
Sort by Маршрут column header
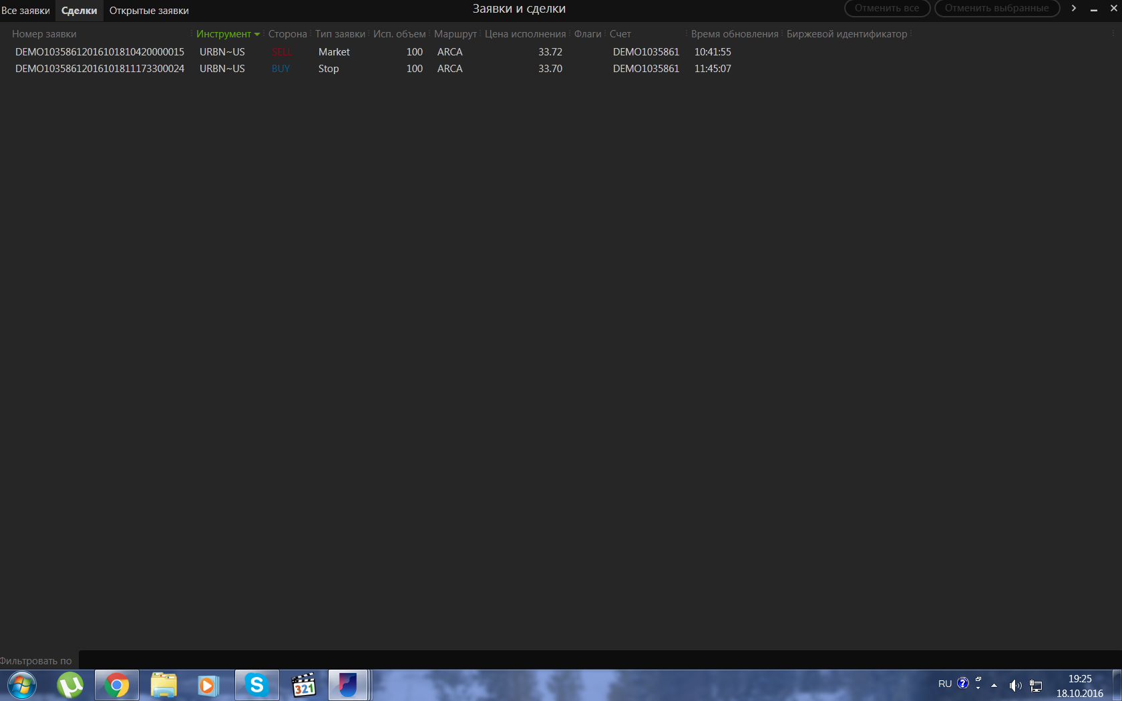point(455,34)
